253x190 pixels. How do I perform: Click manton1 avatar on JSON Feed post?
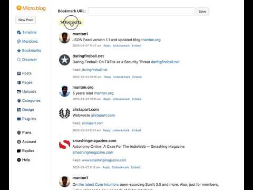click(x=64, y=38)
